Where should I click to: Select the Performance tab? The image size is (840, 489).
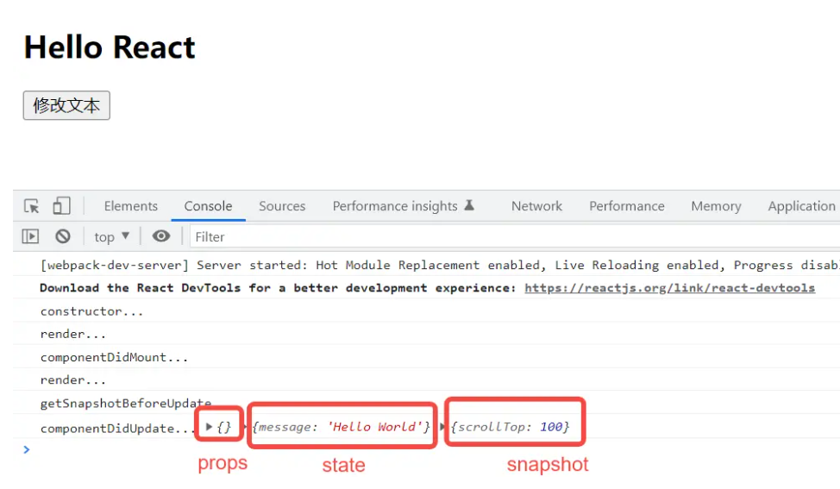coord(627,206)
